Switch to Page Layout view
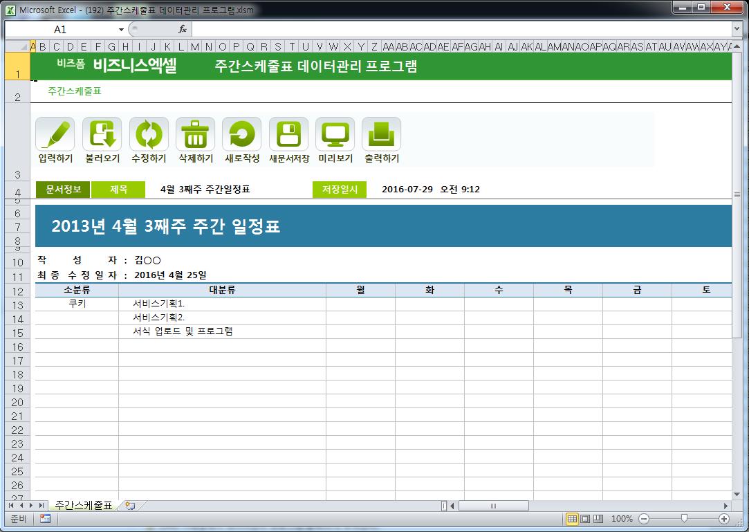This screenshot has height=532, width=749. point(585,519)
